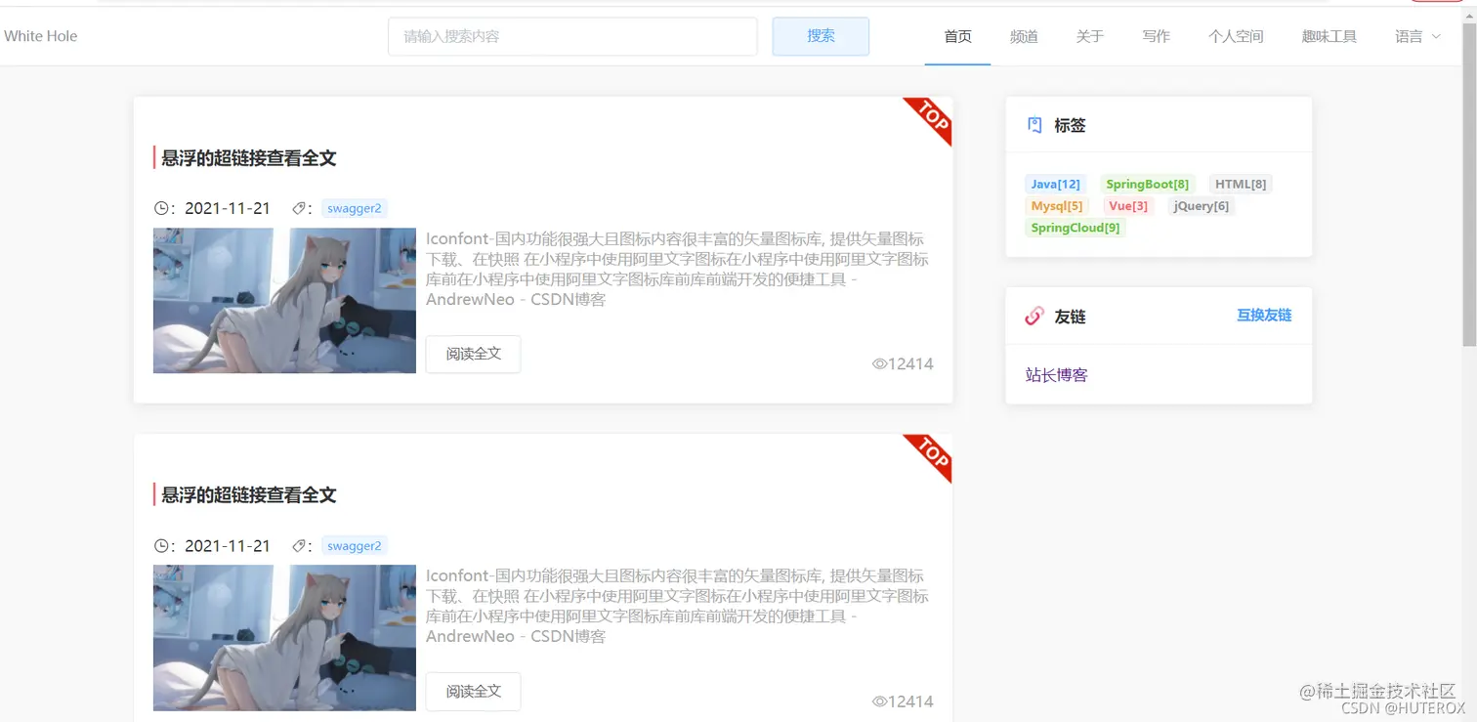
Task: Select the 写作 nav item
Action: 1156,36
